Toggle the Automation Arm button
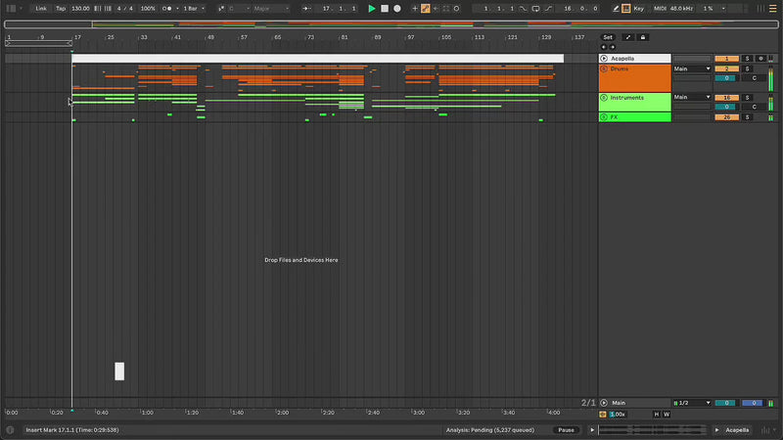 426,8
